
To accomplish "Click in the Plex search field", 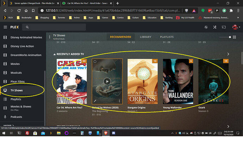I will (x=54, y=27).
